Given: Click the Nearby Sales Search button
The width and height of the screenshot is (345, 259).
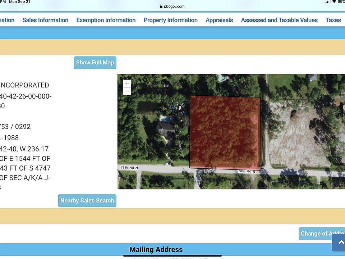Looking at the screenshot, I should 87,201.
